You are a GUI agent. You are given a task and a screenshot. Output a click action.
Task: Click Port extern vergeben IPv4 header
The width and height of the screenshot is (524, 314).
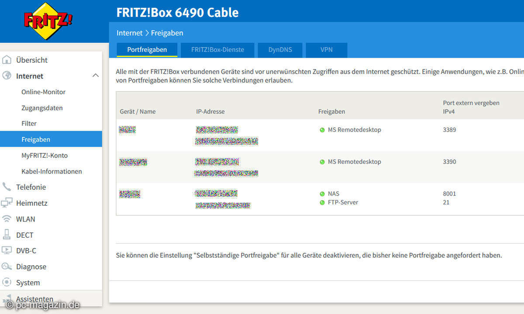[471, 107]
